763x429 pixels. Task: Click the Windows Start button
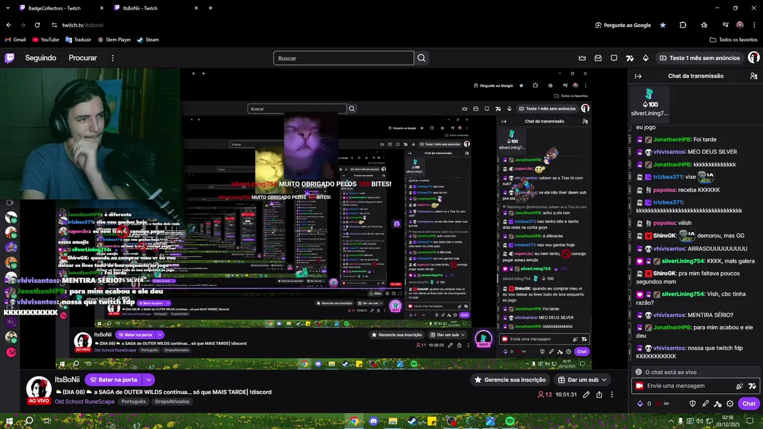pos(10,421)
